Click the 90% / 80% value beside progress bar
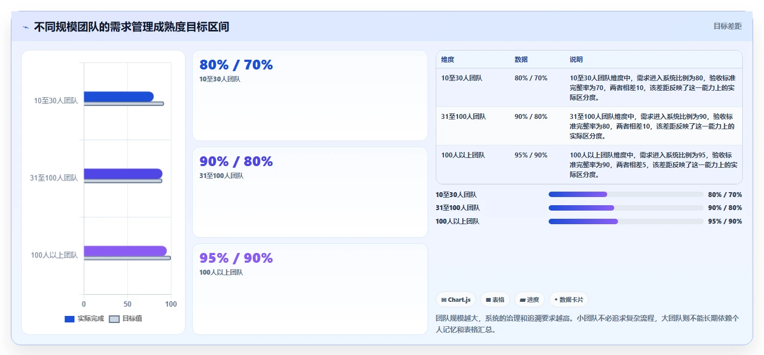Image resolution: width=764 pixels, height=355 pixels. (725, 208)
